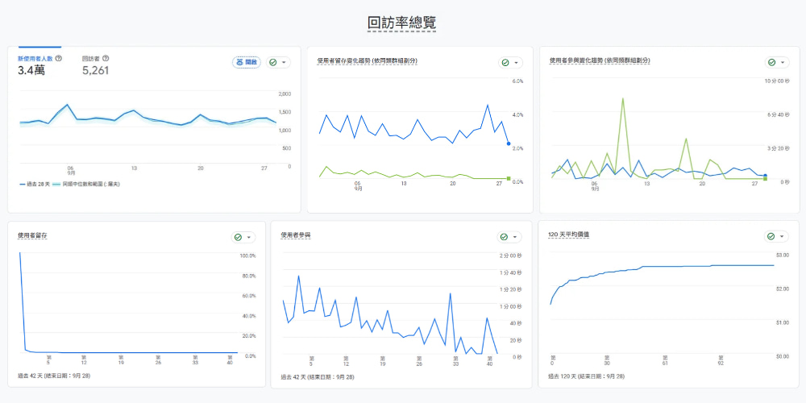
Task: Expand the status dropdown on the 使用者留存 card
Action: [x=243, y=237]
